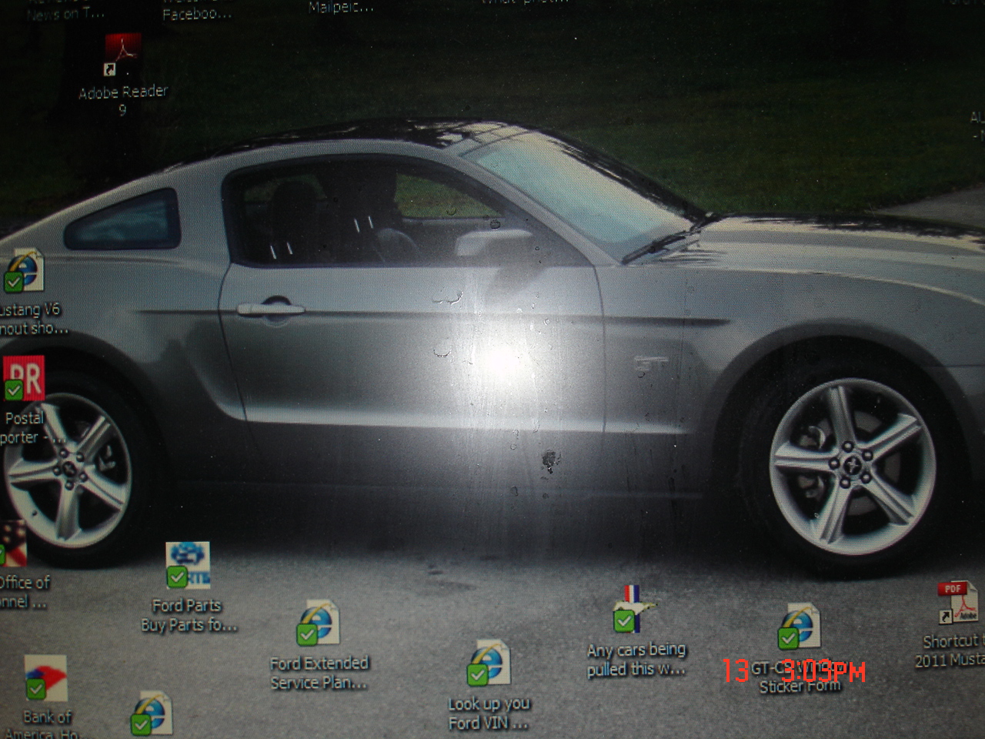Open the Look up your Ford VIN shortcut
The height and width of the screenshot is (739, 985).
click(489, 663)
